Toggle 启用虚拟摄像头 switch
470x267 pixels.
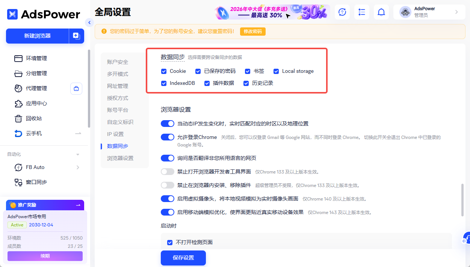point(168,199)
